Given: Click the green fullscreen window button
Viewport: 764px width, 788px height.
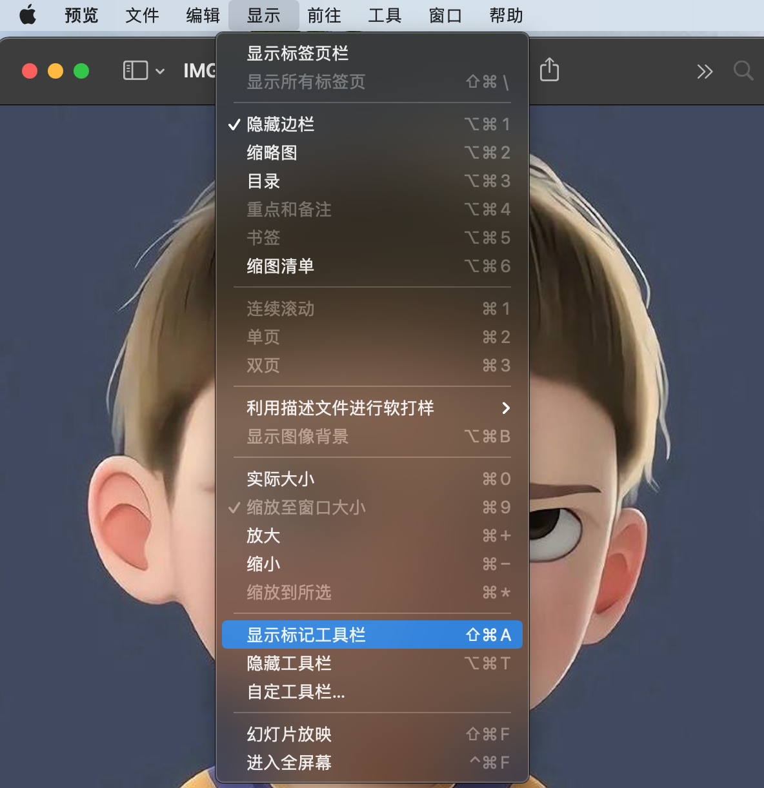Looking at the screenshot, I should click(81, 71).
